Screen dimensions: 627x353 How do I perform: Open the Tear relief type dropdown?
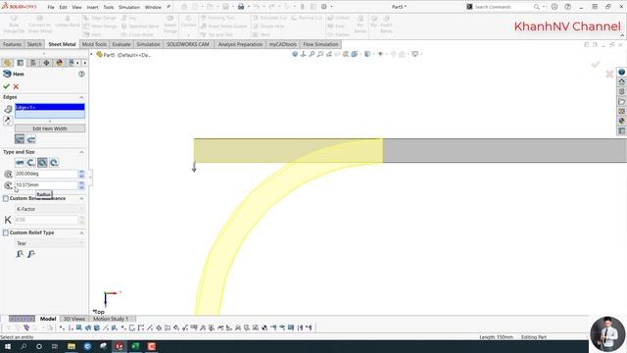pyautogui.click(x=50, y=243)
